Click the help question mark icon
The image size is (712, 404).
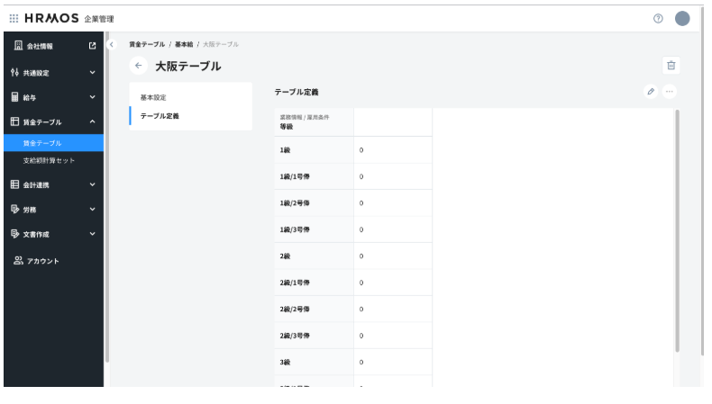(657, 19)
